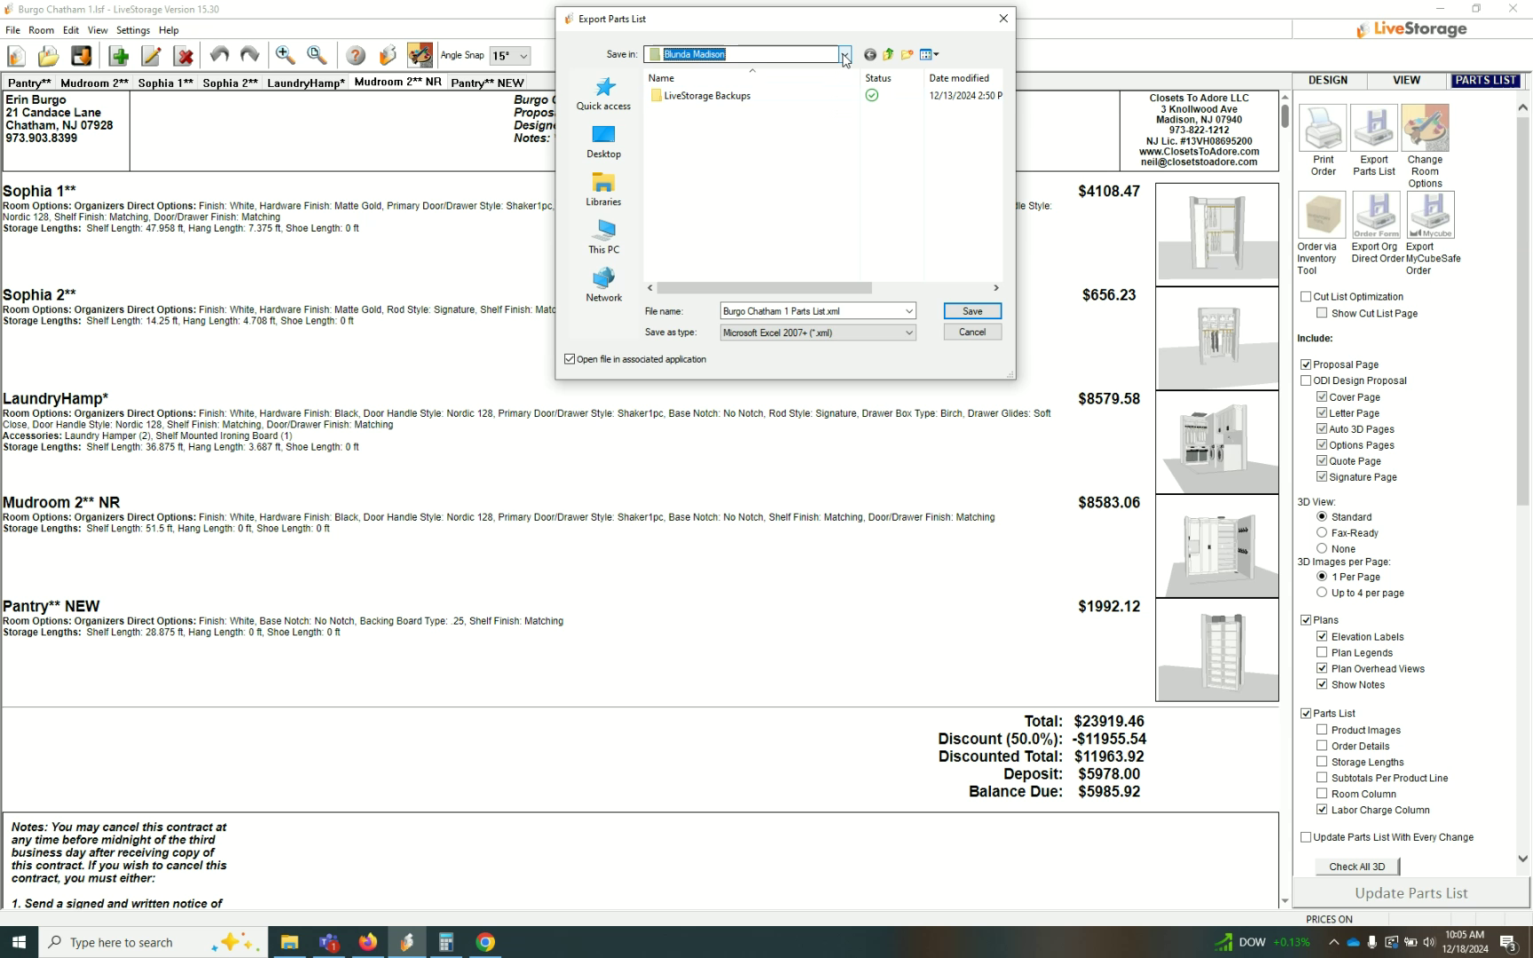
Task: Enable Update Parts List With Every Change
Action: click(x=1306, y=837)
